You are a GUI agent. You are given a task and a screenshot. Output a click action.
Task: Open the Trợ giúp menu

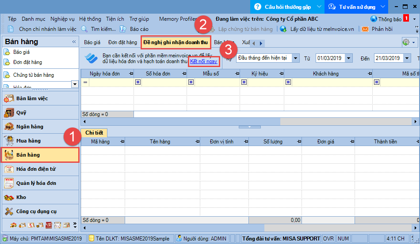[139, 19]
